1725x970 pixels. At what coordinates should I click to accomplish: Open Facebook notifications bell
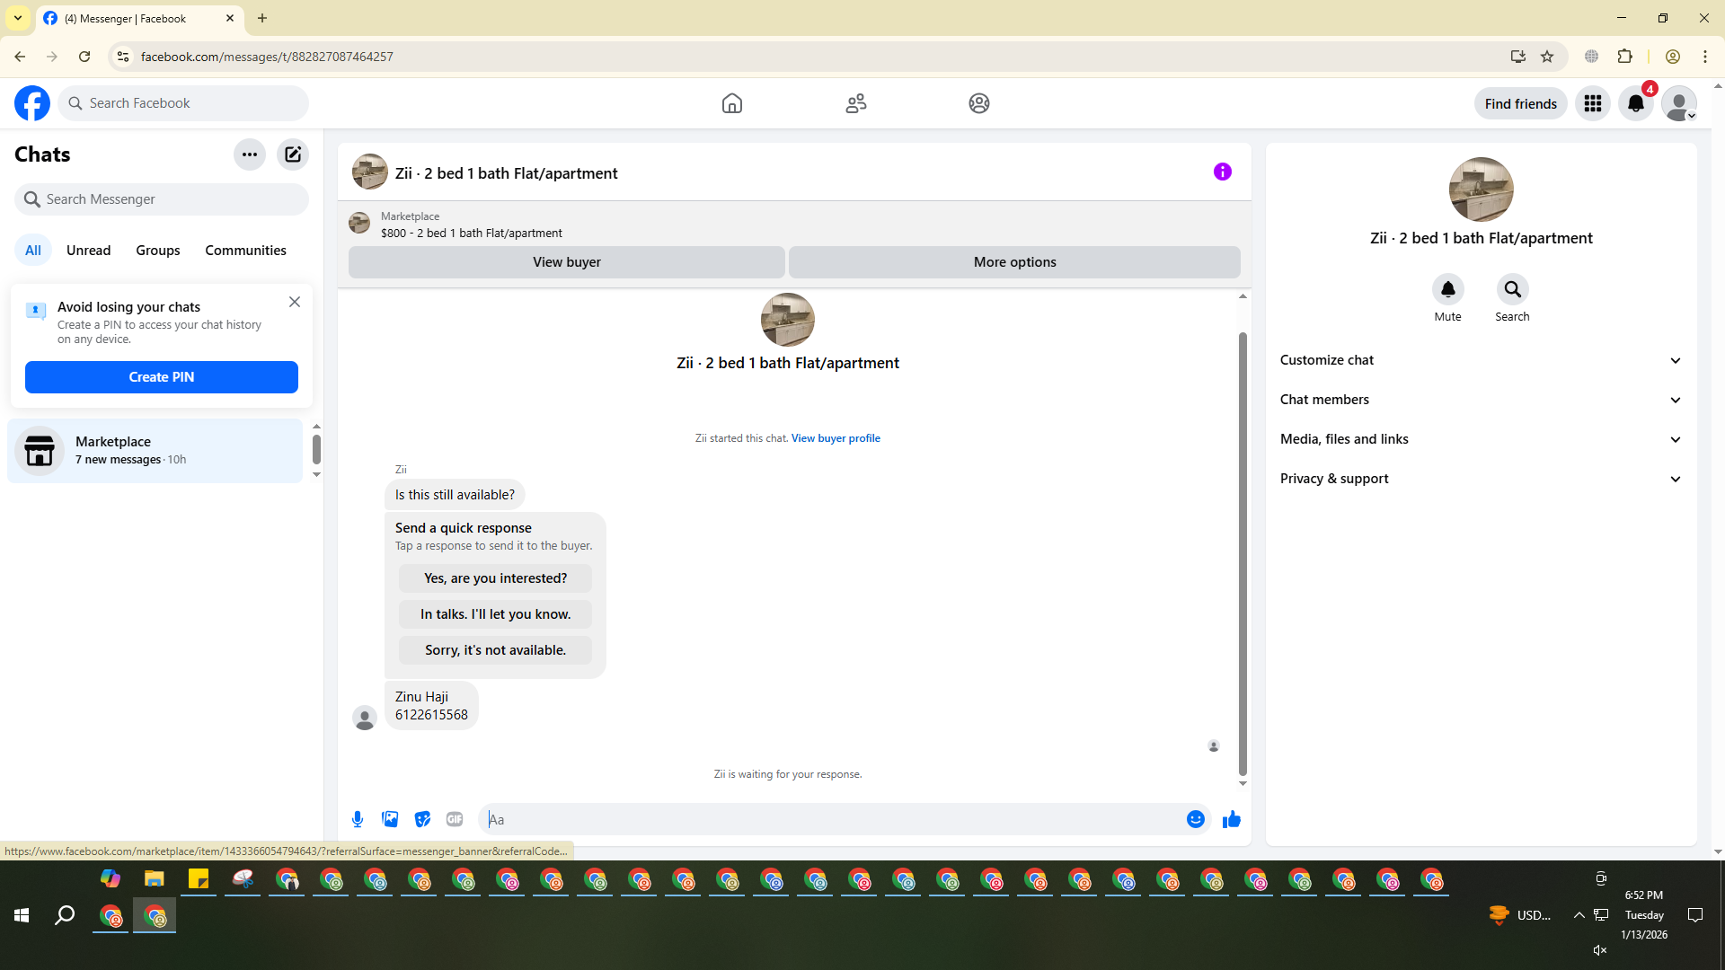[1635, 103]
